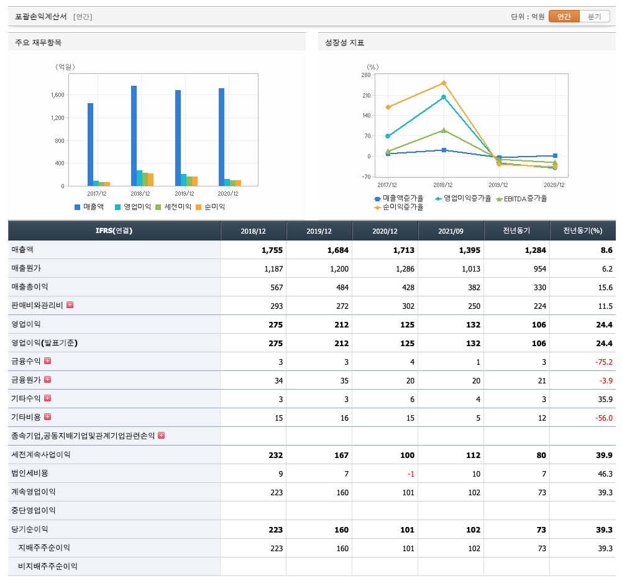The height and width of the screenshot is (586, 622).
Task: Click the 성장성 지표 panel heading
Action: pos(344,42)
